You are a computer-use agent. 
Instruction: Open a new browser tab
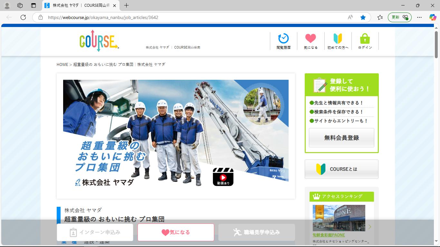(126, 5)
